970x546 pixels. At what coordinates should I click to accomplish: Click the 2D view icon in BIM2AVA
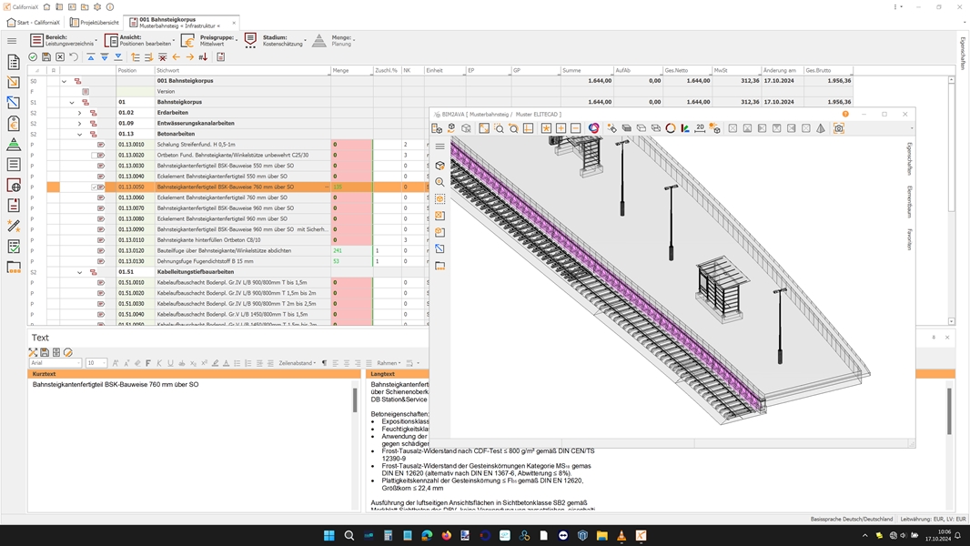[700, 128]
